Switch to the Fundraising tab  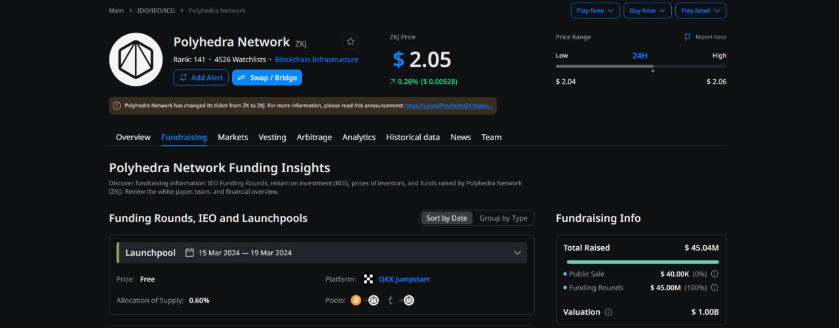(x=184, y=137)
